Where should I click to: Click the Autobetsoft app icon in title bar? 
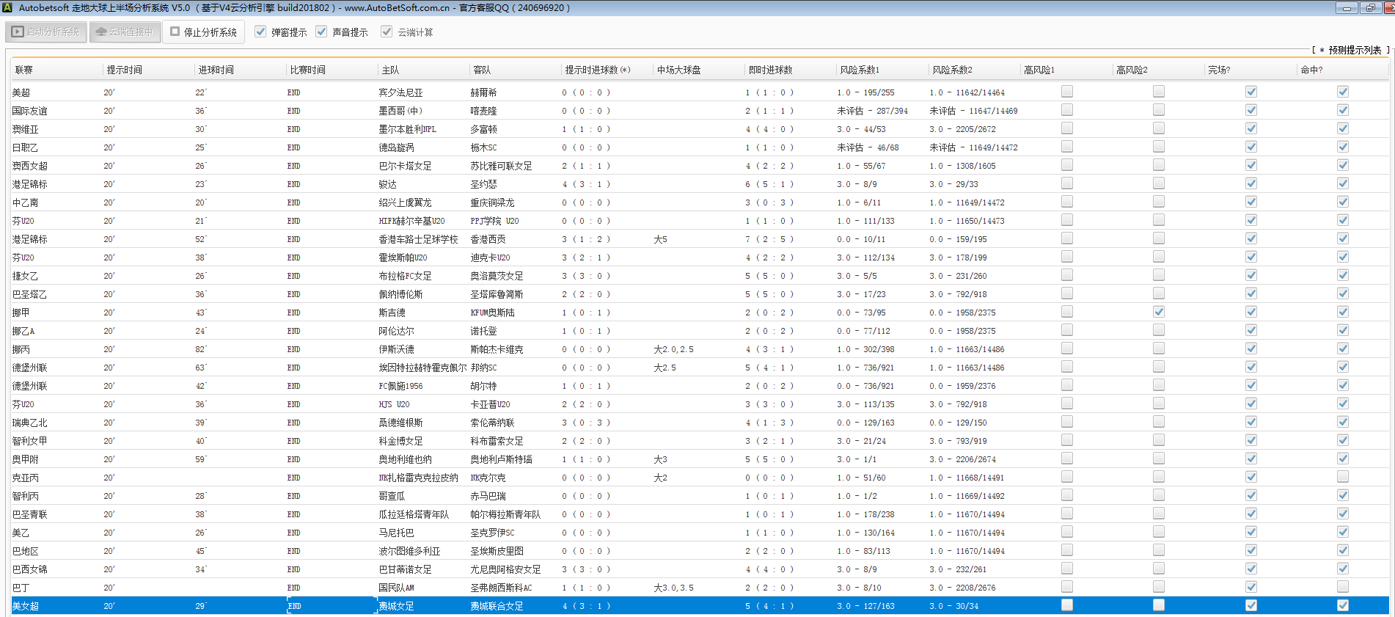click(7, 7)
